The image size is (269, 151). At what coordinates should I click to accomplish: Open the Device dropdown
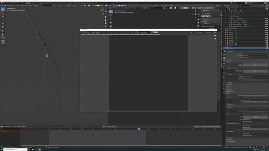[x=255, y=57]
